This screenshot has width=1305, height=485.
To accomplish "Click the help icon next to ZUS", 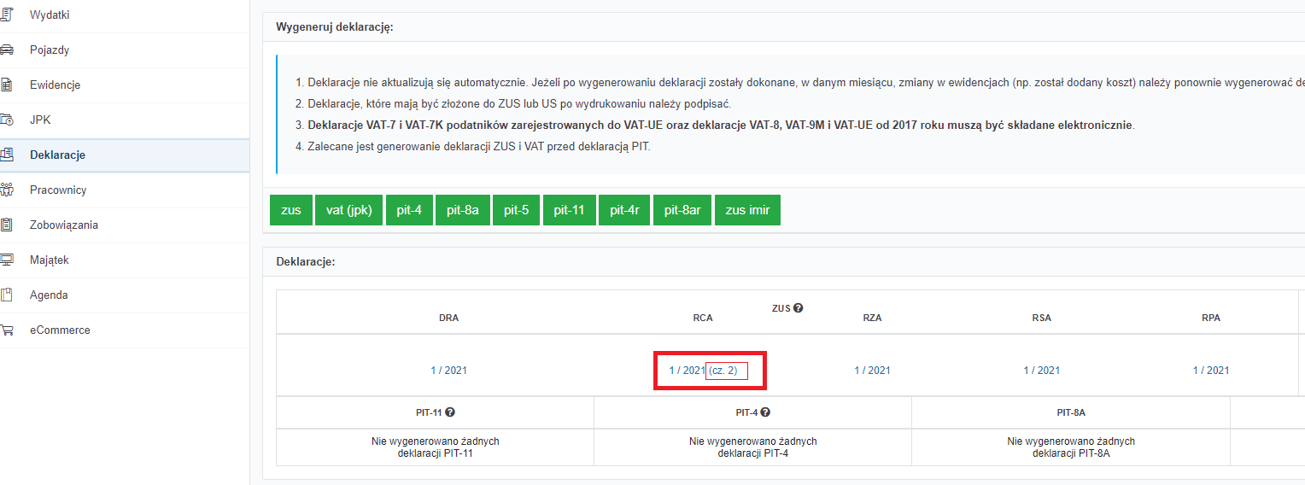I will (x=798, y=308).
